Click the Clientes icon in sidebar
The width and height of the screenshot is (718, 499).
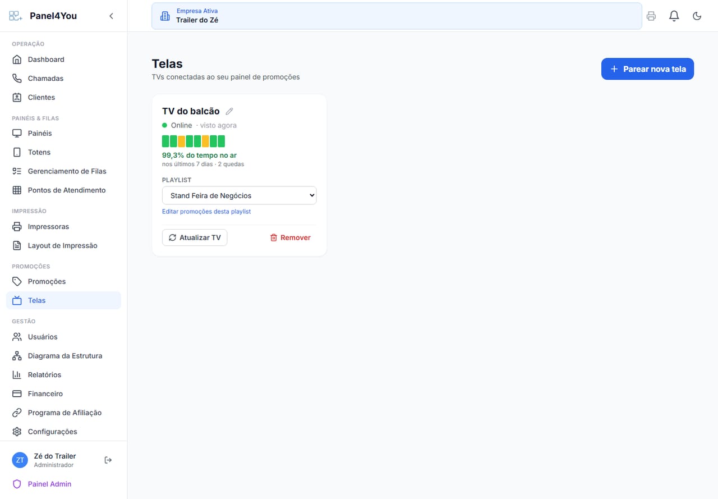pos(17,97)
